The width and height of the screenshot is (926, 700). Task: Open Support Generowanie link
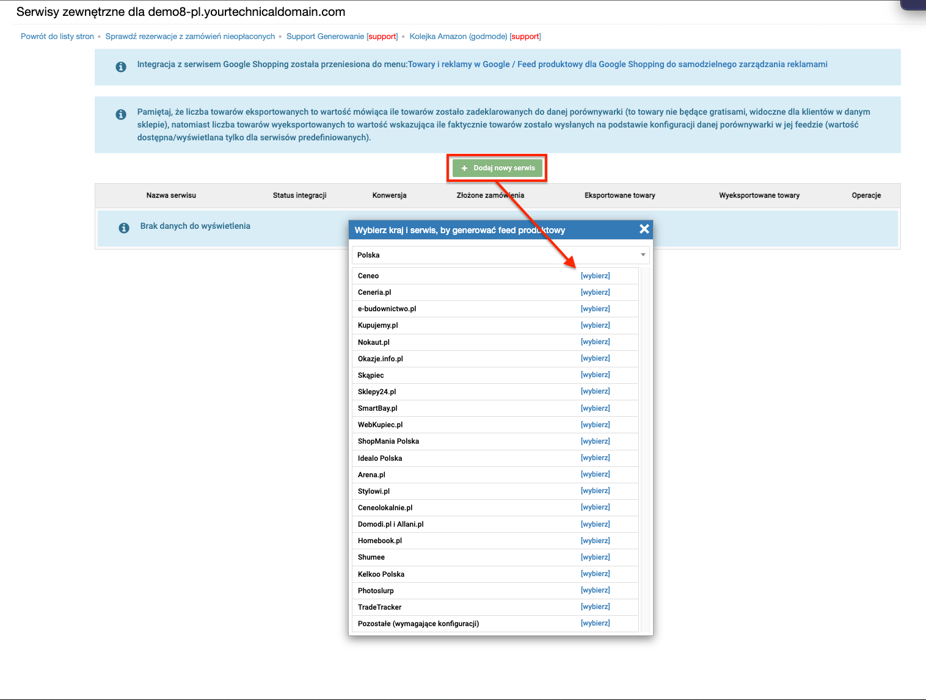coord(325,37)
